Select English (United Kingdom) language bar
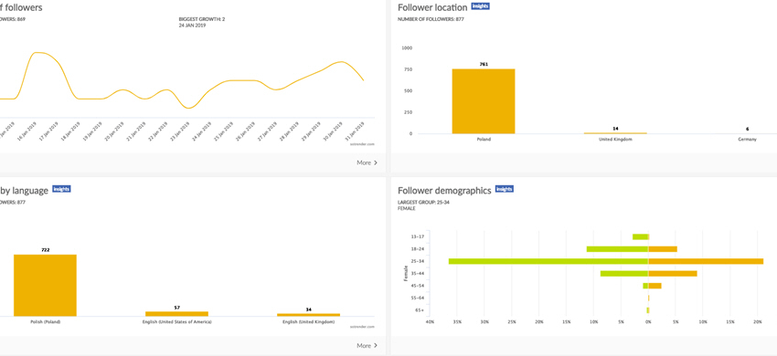The width and height of the screenshot is (777, 356). tap(308, 315)
